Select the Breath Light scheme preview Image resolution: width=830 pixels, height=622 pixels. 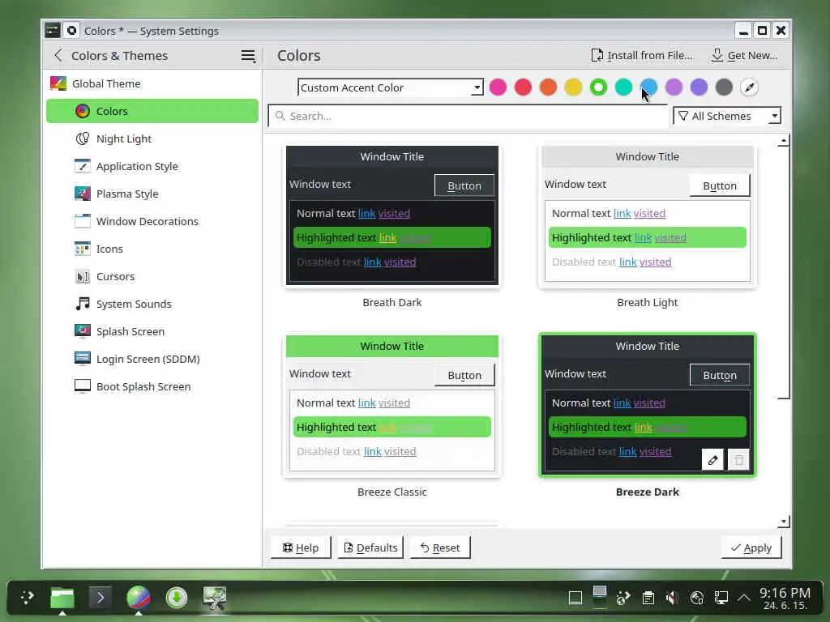coord(648,215)
